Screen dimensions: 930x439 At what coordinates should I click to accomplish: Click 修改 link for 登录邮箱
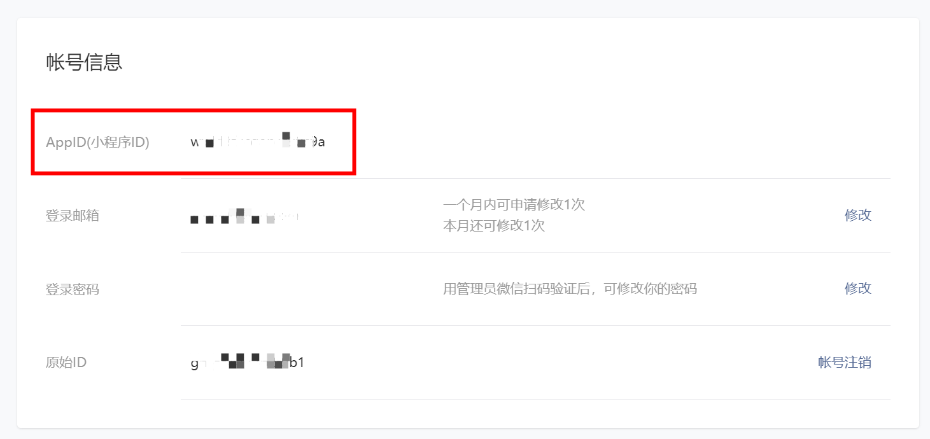pyautogui.click(x=857, y=215)
